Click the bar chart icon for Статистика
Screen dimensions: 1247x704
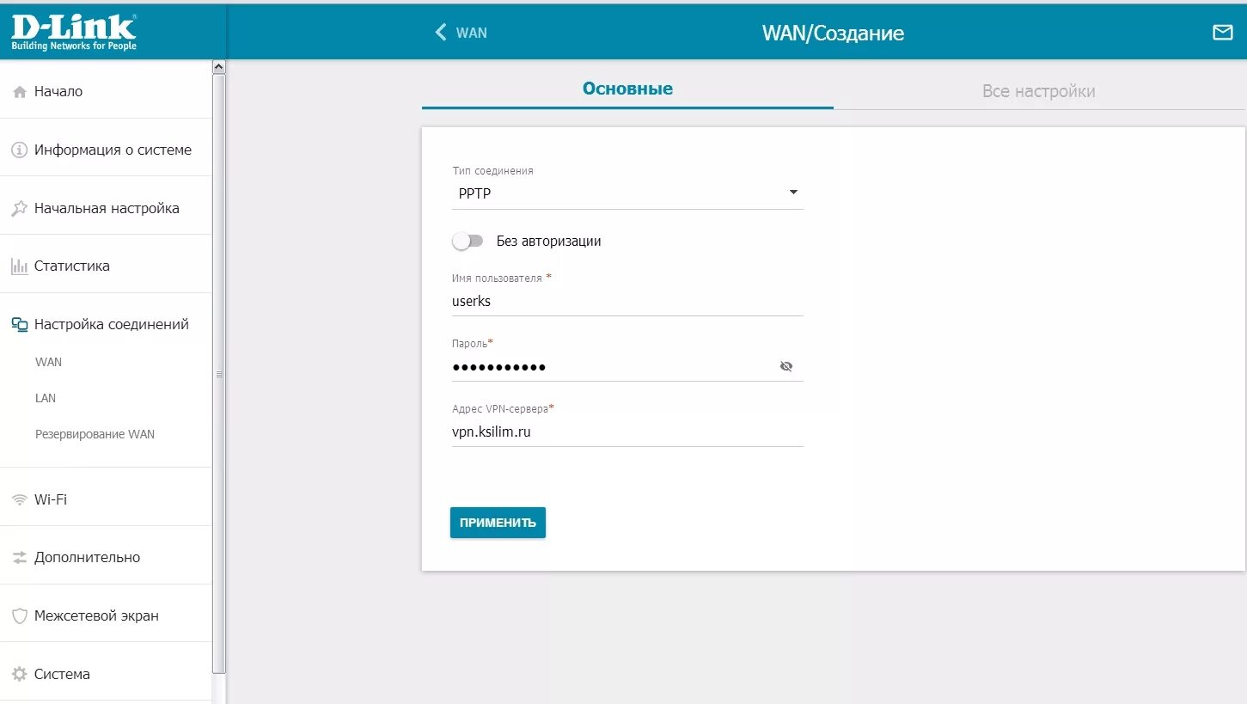[20, 266]
